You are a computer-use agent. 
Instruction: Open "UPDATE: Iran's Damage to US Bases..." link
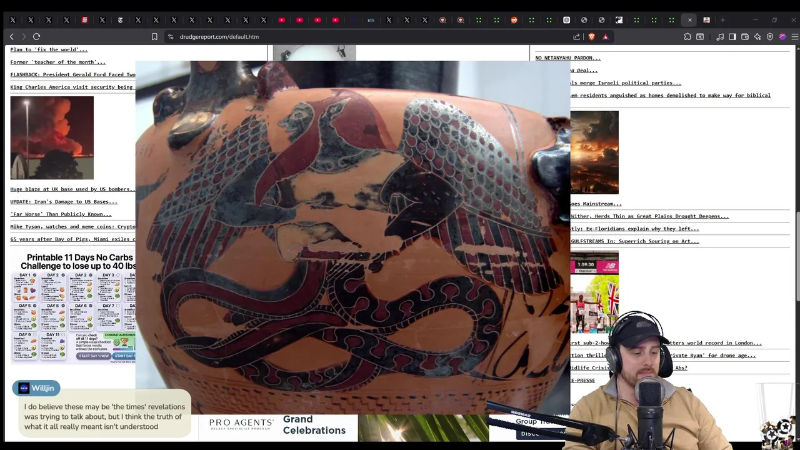pyautogui.click(x=64, y=201)
